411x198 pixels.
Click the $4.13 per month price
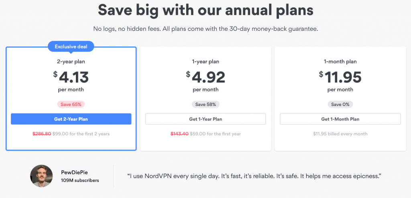click(x=71, y=81)
